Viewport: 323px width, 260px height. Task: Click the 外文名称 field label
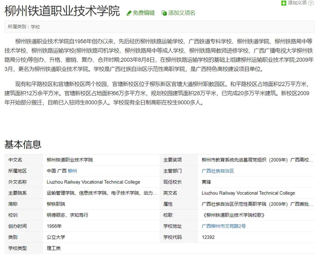(x=17, y=182)
